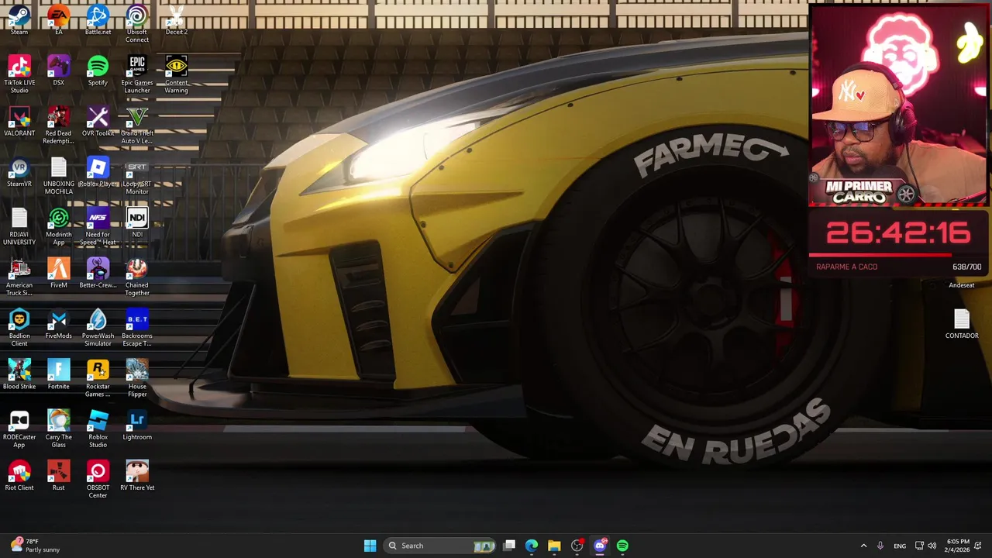Select the Rockstar Games Launcher icon

tap(98, 378)
